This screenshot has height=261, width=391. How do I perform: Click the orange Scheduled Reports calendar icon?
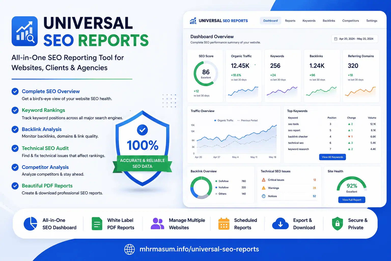pos(224,224)
